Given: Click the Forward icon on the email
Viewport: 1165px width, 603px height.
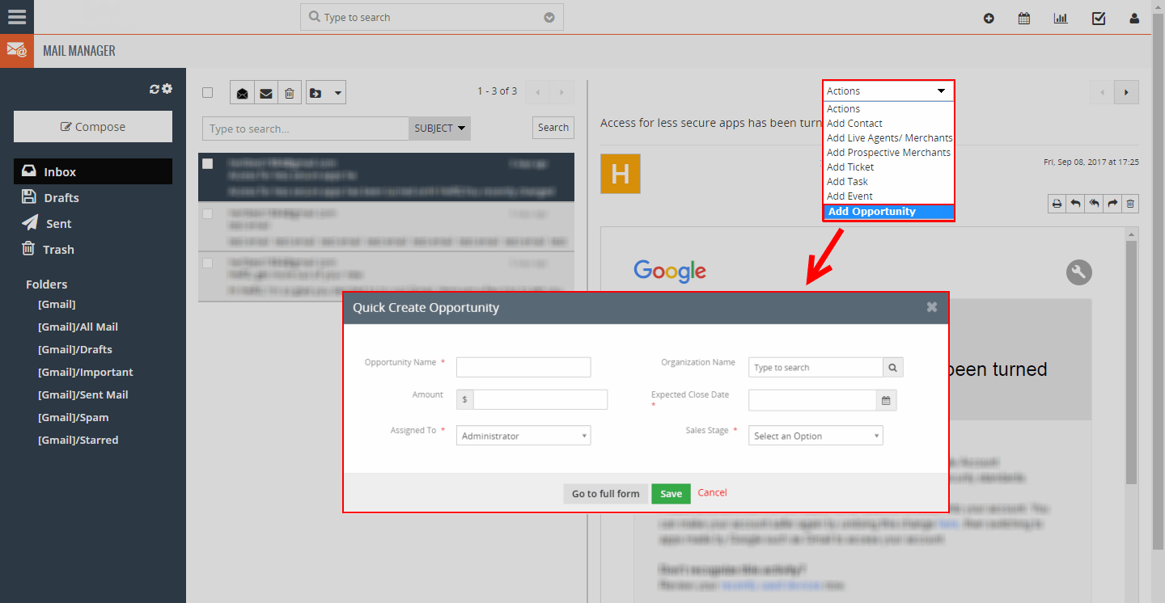Looking at the screenshot, I should (x=1112, y=204).
